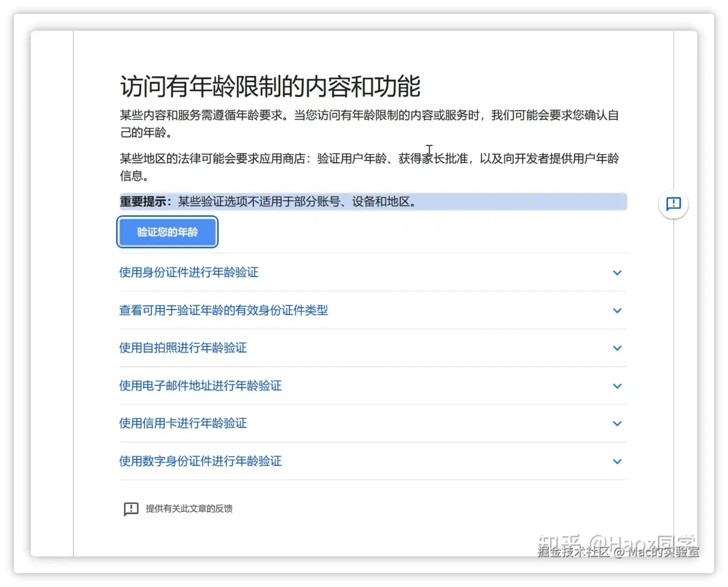728x587 pixels.
Task: Open the 提供有关此文章的反馈 link
Action: (x=189, y=508)
